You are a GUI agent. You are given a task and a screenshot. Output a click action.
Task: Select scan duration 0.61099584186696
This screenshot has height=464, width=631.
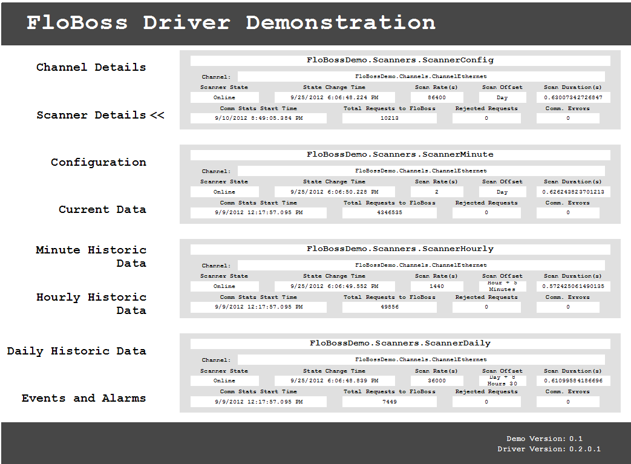coord(573,381)
